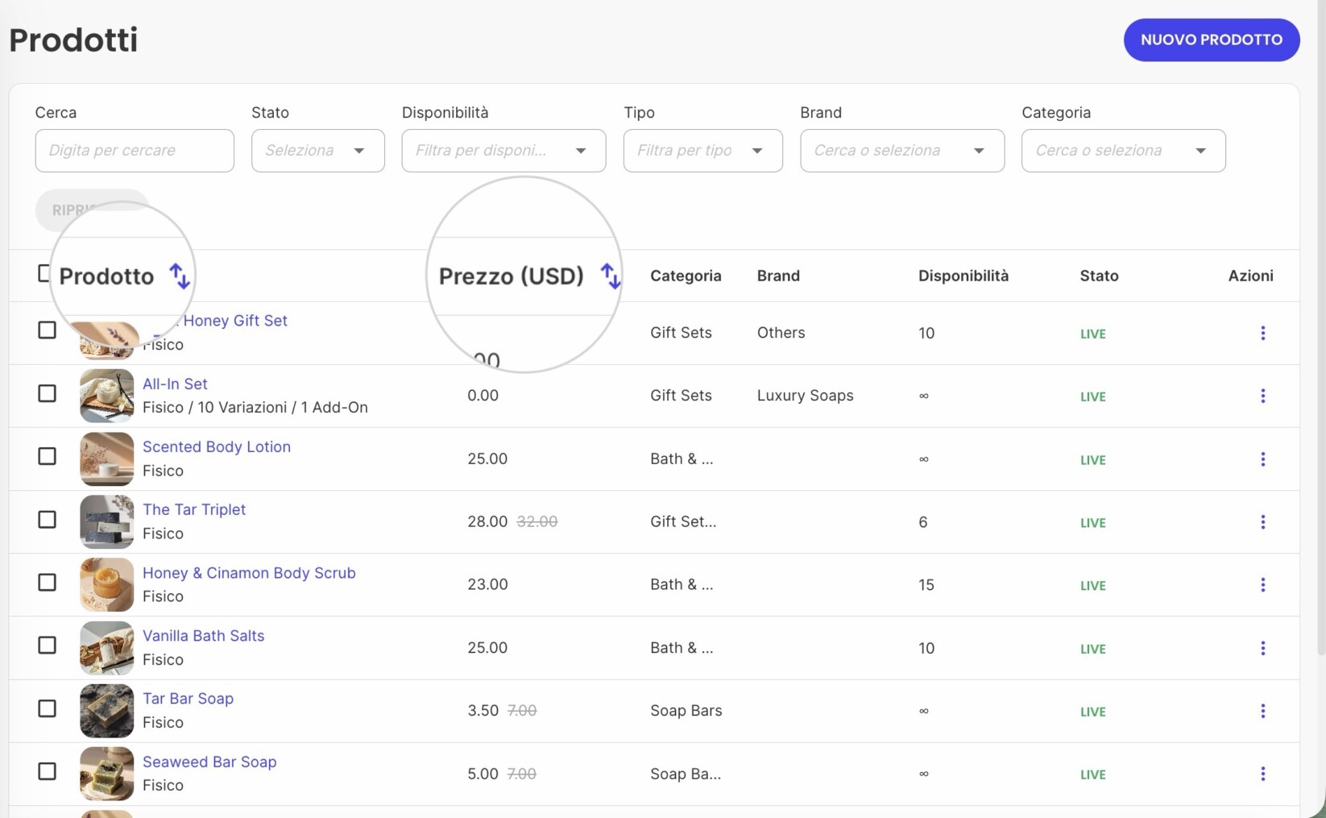Select the Tar Bar Soap row checkbox
The width and height of the screenshot is (1326, 818).
(x=48, y=708)
